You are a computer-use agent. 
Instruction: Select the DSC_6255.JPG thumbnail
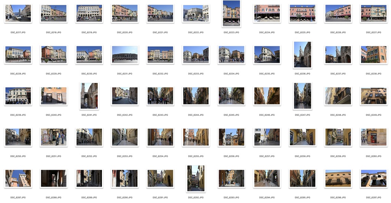(196, 137)
